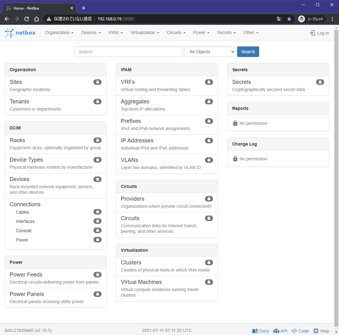This screenshot has width=339, height=335.
Task: Click the lock icon beside VRFs
Action: pos(209,82)
